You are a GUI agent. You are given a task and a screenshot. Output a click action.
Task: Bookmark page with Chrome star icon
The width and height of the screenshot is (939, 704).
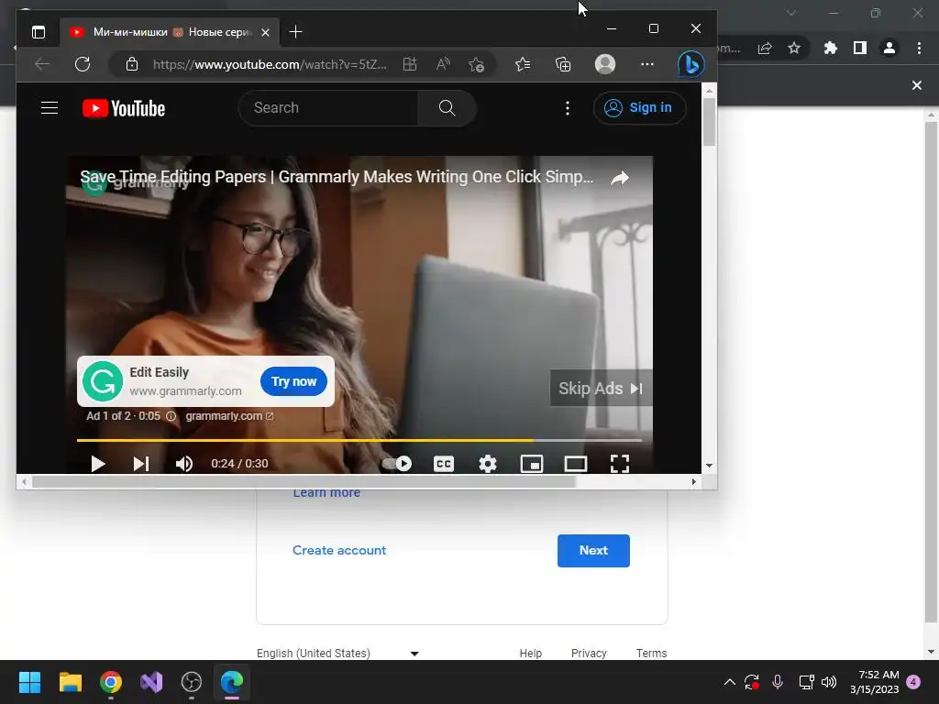794,48
